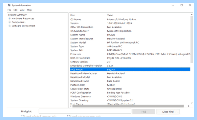
Task: Select the BaseBoard Name row
Action: tap(130, 81)
